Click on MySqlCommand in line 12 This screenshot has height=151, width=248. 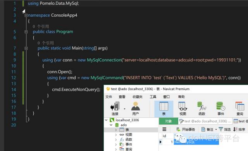click(107, 78)
